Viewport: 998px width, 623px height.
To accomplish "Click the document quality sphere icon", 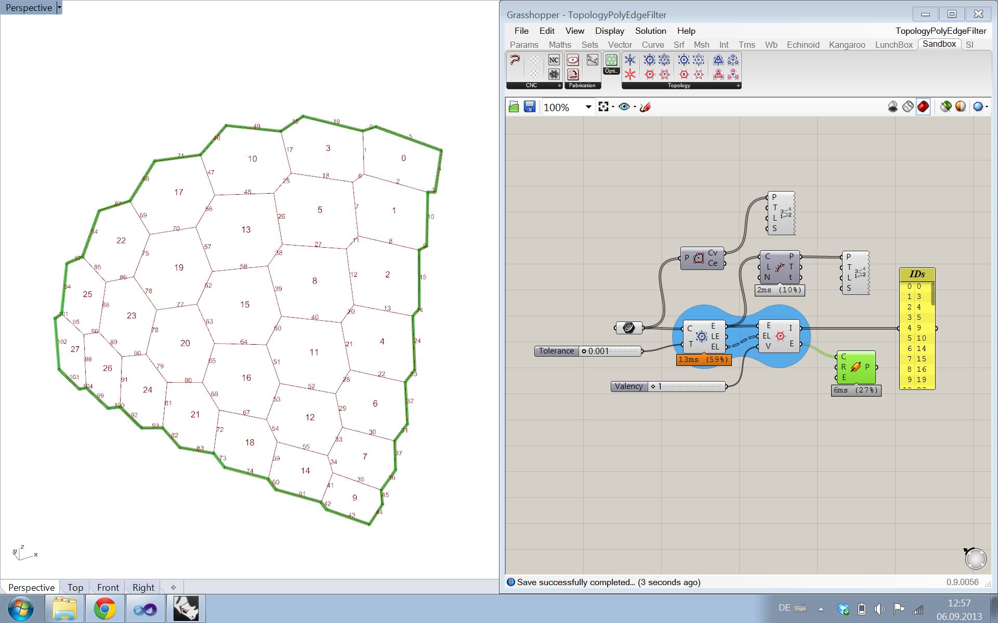I will (978, 107).
